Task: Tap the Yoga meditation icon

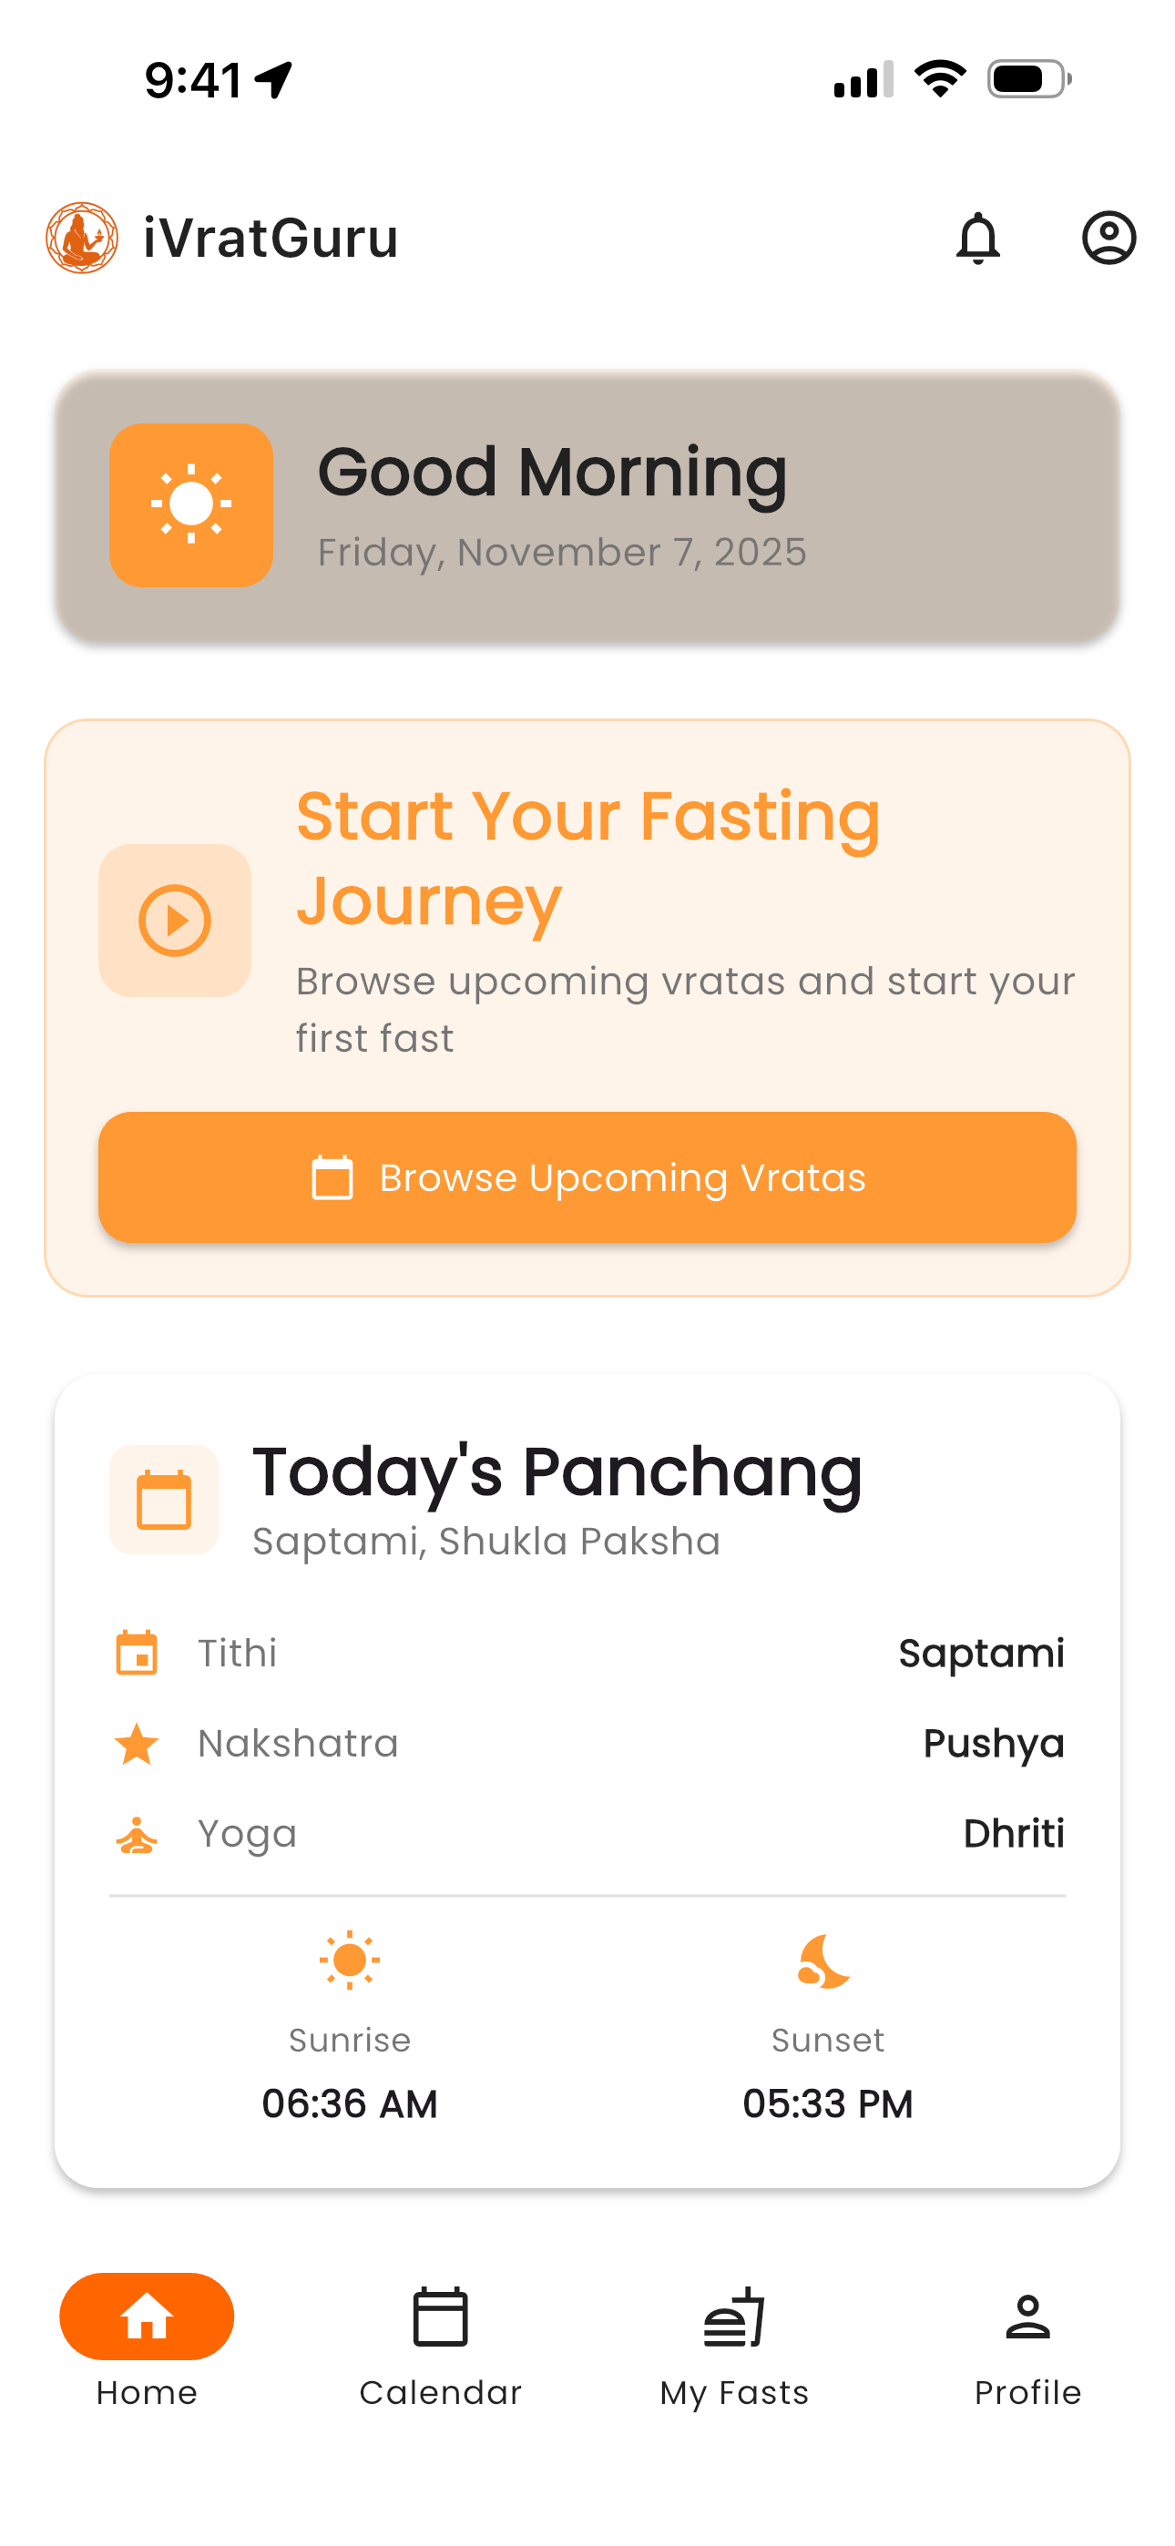Action: click(137, 1835)
